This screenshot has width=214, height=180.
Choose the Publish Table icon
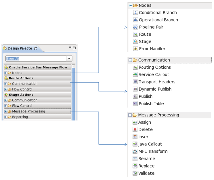pos(135,104)
